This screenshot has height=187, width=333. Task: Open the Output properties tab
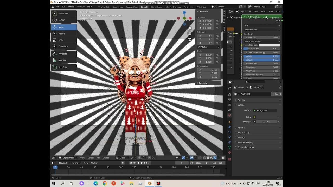pyautogui.click(x=229, y=100)
